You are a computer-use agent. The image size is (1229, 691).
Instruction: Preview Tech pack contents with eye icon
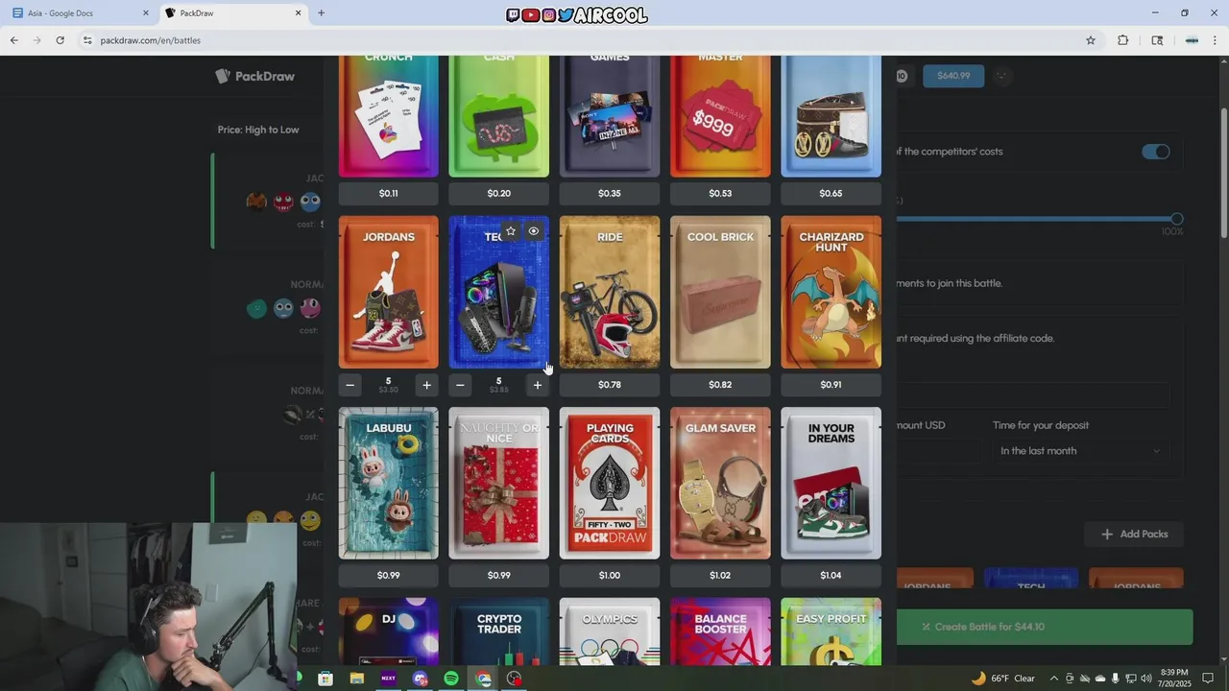pos(534,231)
